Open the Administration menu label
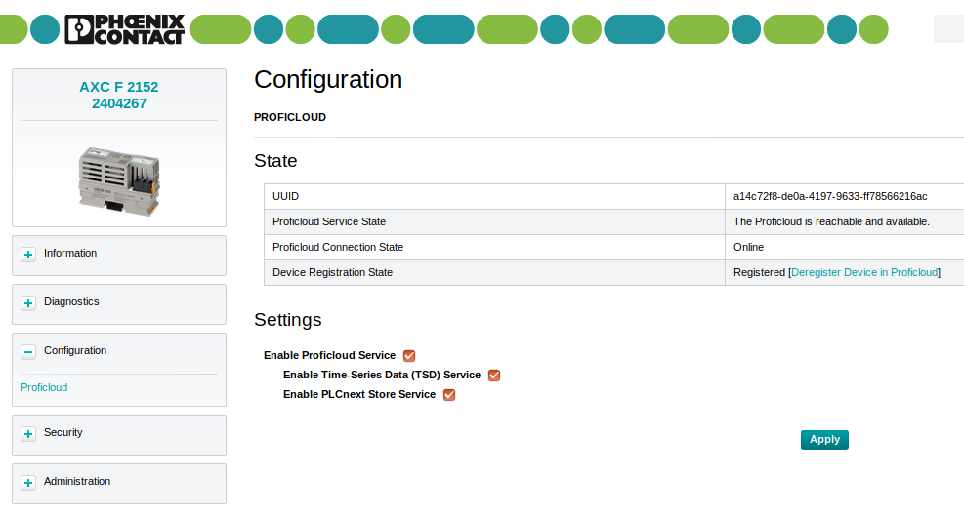This screenshot has height=515, width=964. point(77,481)
